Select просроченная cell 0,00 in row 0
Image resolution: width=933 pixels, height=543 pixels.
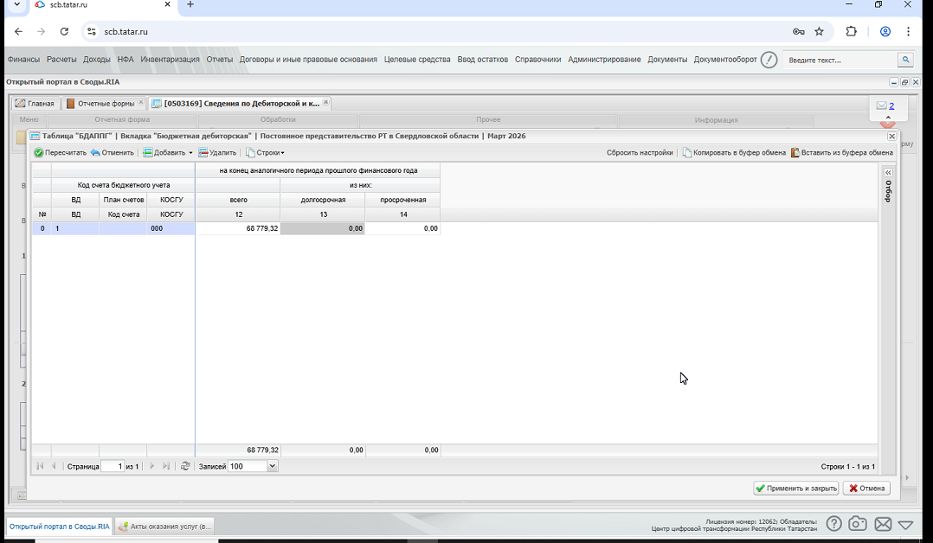402,228
